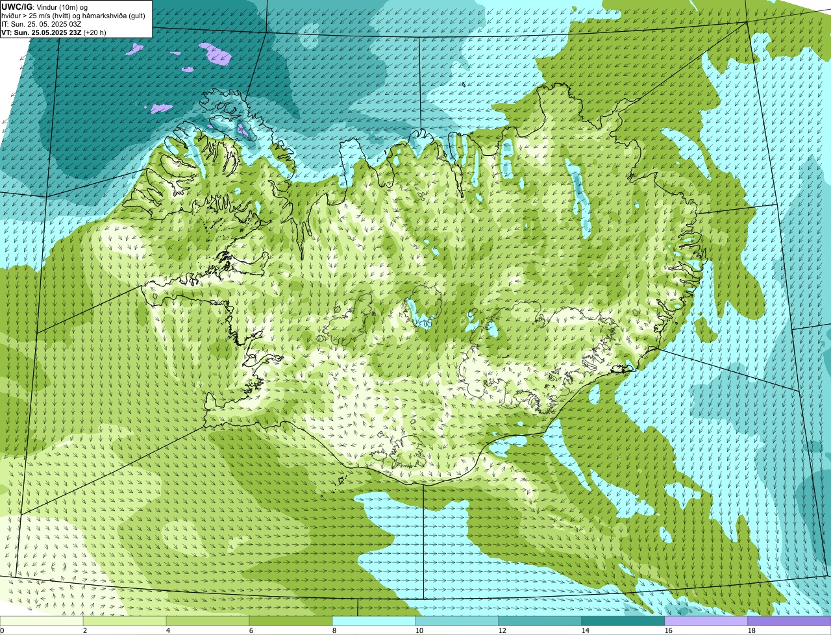The width and height of the screenshot is (831, 635).
Task: Select the 'IT: Sun. 25. 05. 2025 03Z' line
Action: (x=42, y=24)
